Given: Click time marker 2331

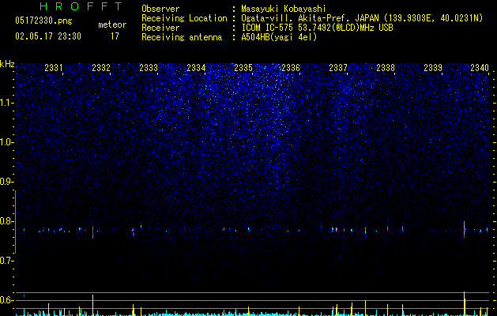Looking at the screenshot, I should coord(54,68).
